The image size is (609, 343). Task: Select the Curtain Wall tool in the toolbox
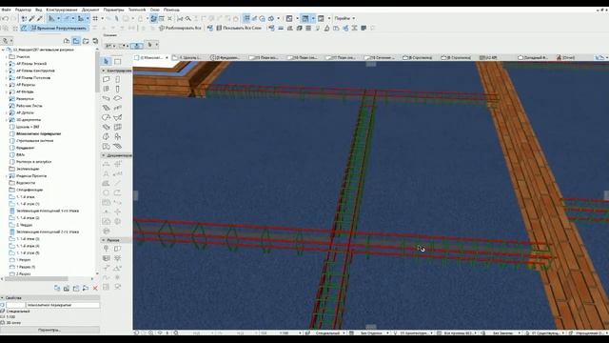pos(118,127)
